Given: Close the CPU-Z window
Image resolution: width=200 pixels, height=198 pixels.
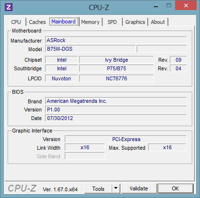Looking at the screenshot, I should click(186, 6).
